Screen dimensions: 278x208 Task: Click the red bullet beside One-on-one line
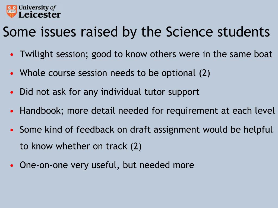tap(12, 165)
